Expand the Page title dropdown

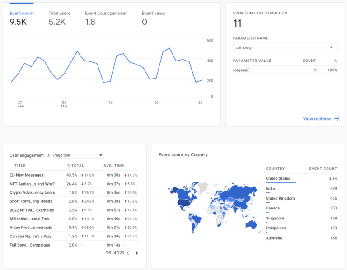tap(78, 155)
